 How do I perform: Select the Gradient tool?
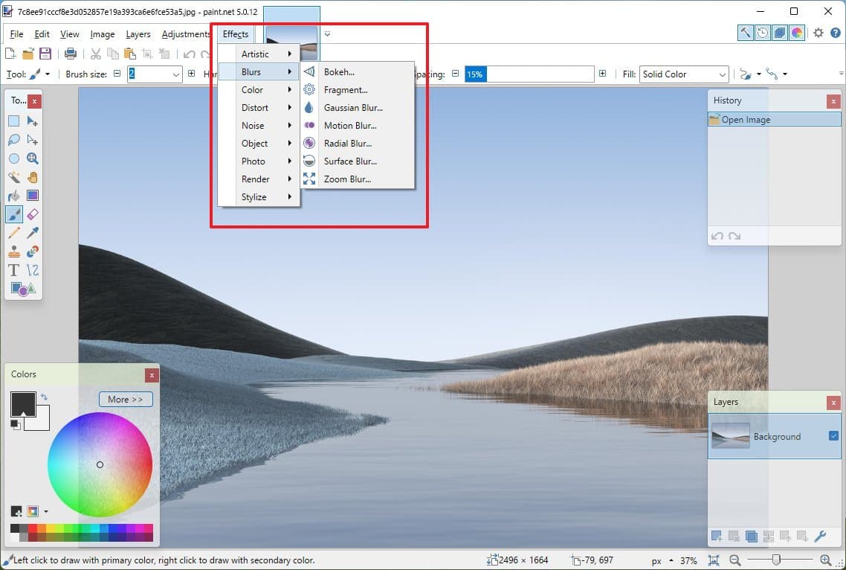33,195
